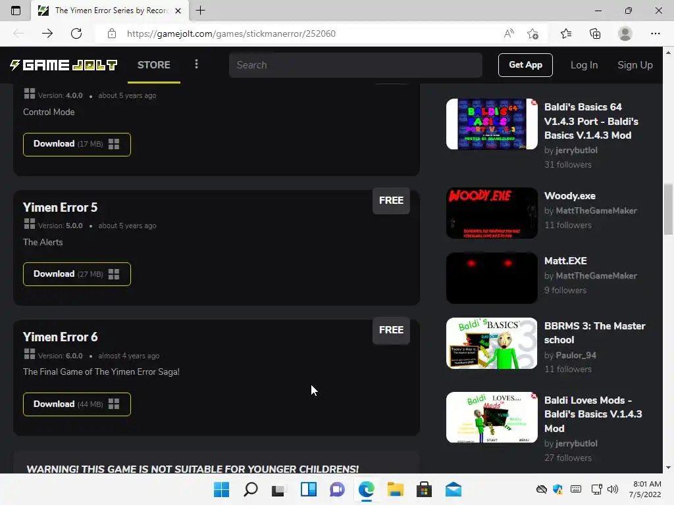Click the Game Jolt logo
Image resolution: width=674 pixels, height=505 pixels.
point(64,65)
